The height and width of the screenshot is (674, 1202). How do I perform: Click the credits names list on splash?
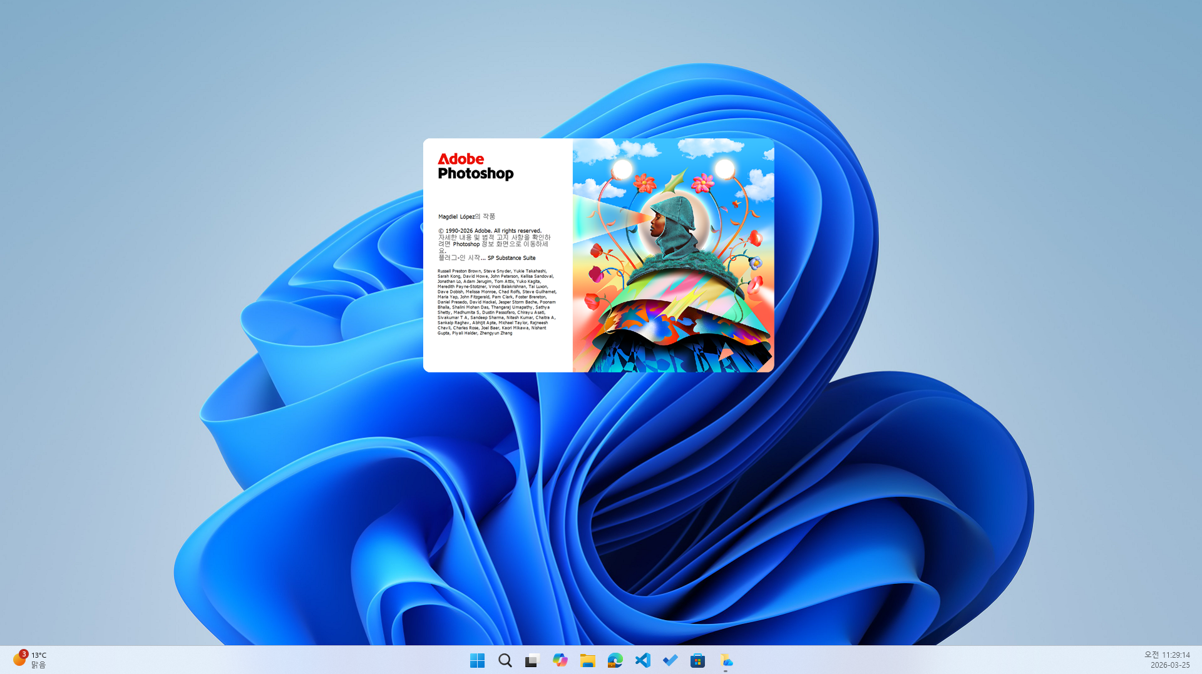pos(496,302)
